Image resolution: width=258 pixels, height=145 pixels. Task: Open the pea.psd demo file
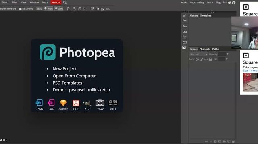(x=77, y=90)
